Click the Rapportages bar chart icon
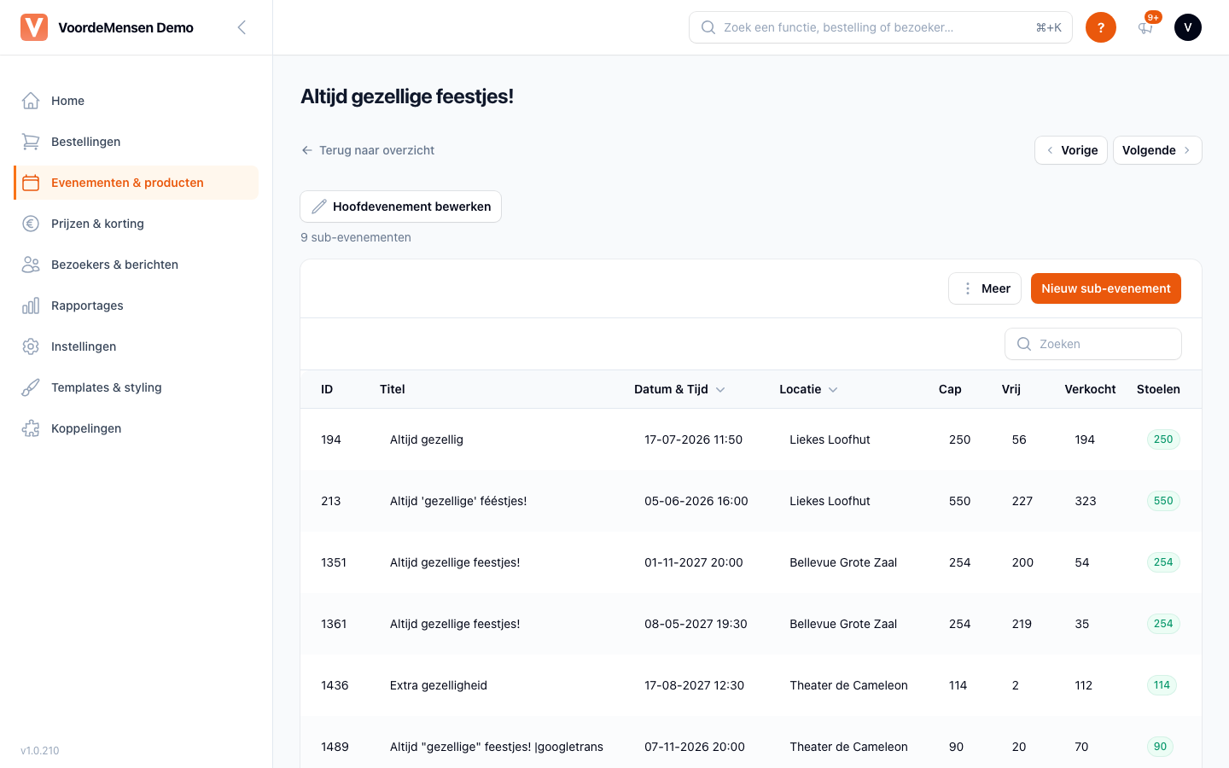This screenshot has width=1229, height=768. tap(31, 305)
